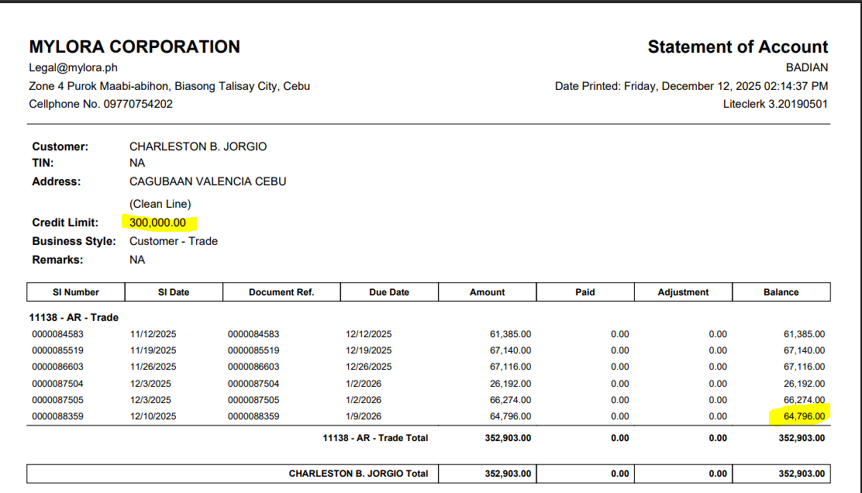Viewport: 862px width, 493px height.
Task: Click the due date 12/26/2025
Action: coord(369,367)
